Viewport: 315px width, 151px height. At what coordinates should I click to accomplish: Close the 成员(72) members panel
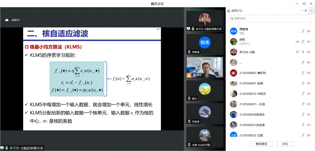coord(306,11)
